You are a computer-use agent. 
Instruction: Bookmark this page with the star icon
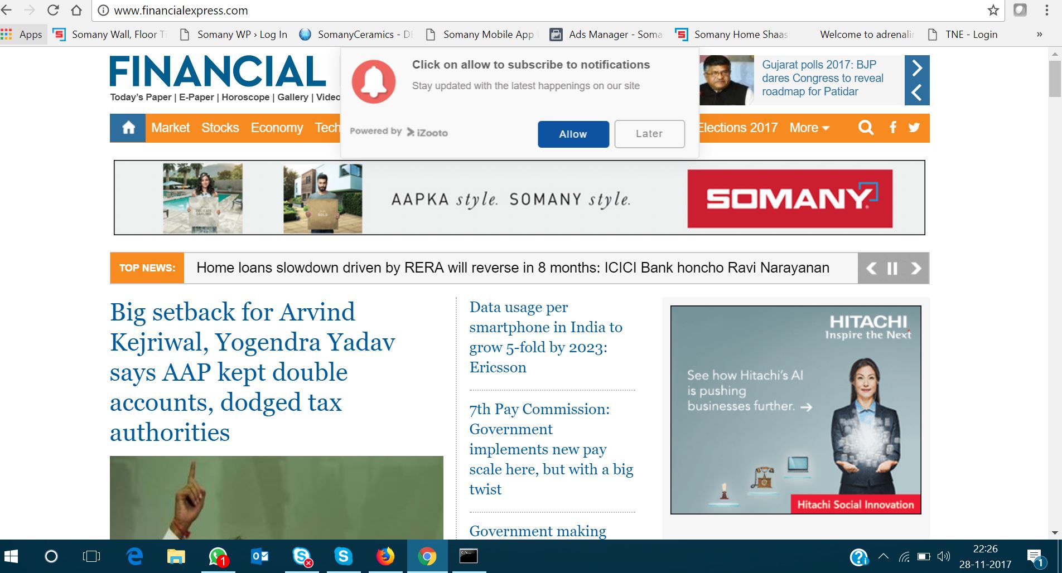tap(993, 10)
